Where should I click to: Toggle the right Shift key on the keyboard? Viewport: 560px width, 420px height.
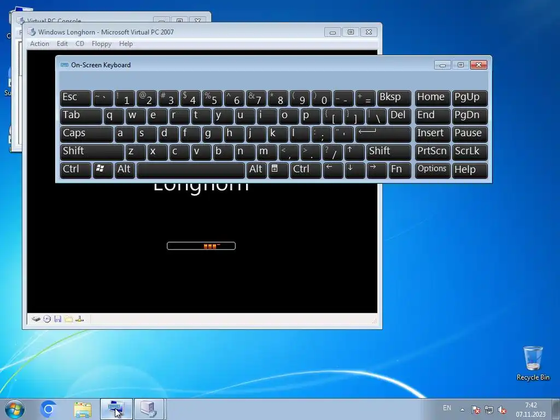389,152
